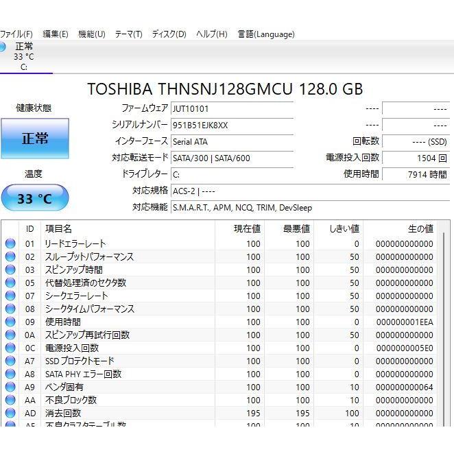This screenshot has width=454, height=454.
Task: Click the standard field ACS-2 | ----
Action: [x=311, y=191]
